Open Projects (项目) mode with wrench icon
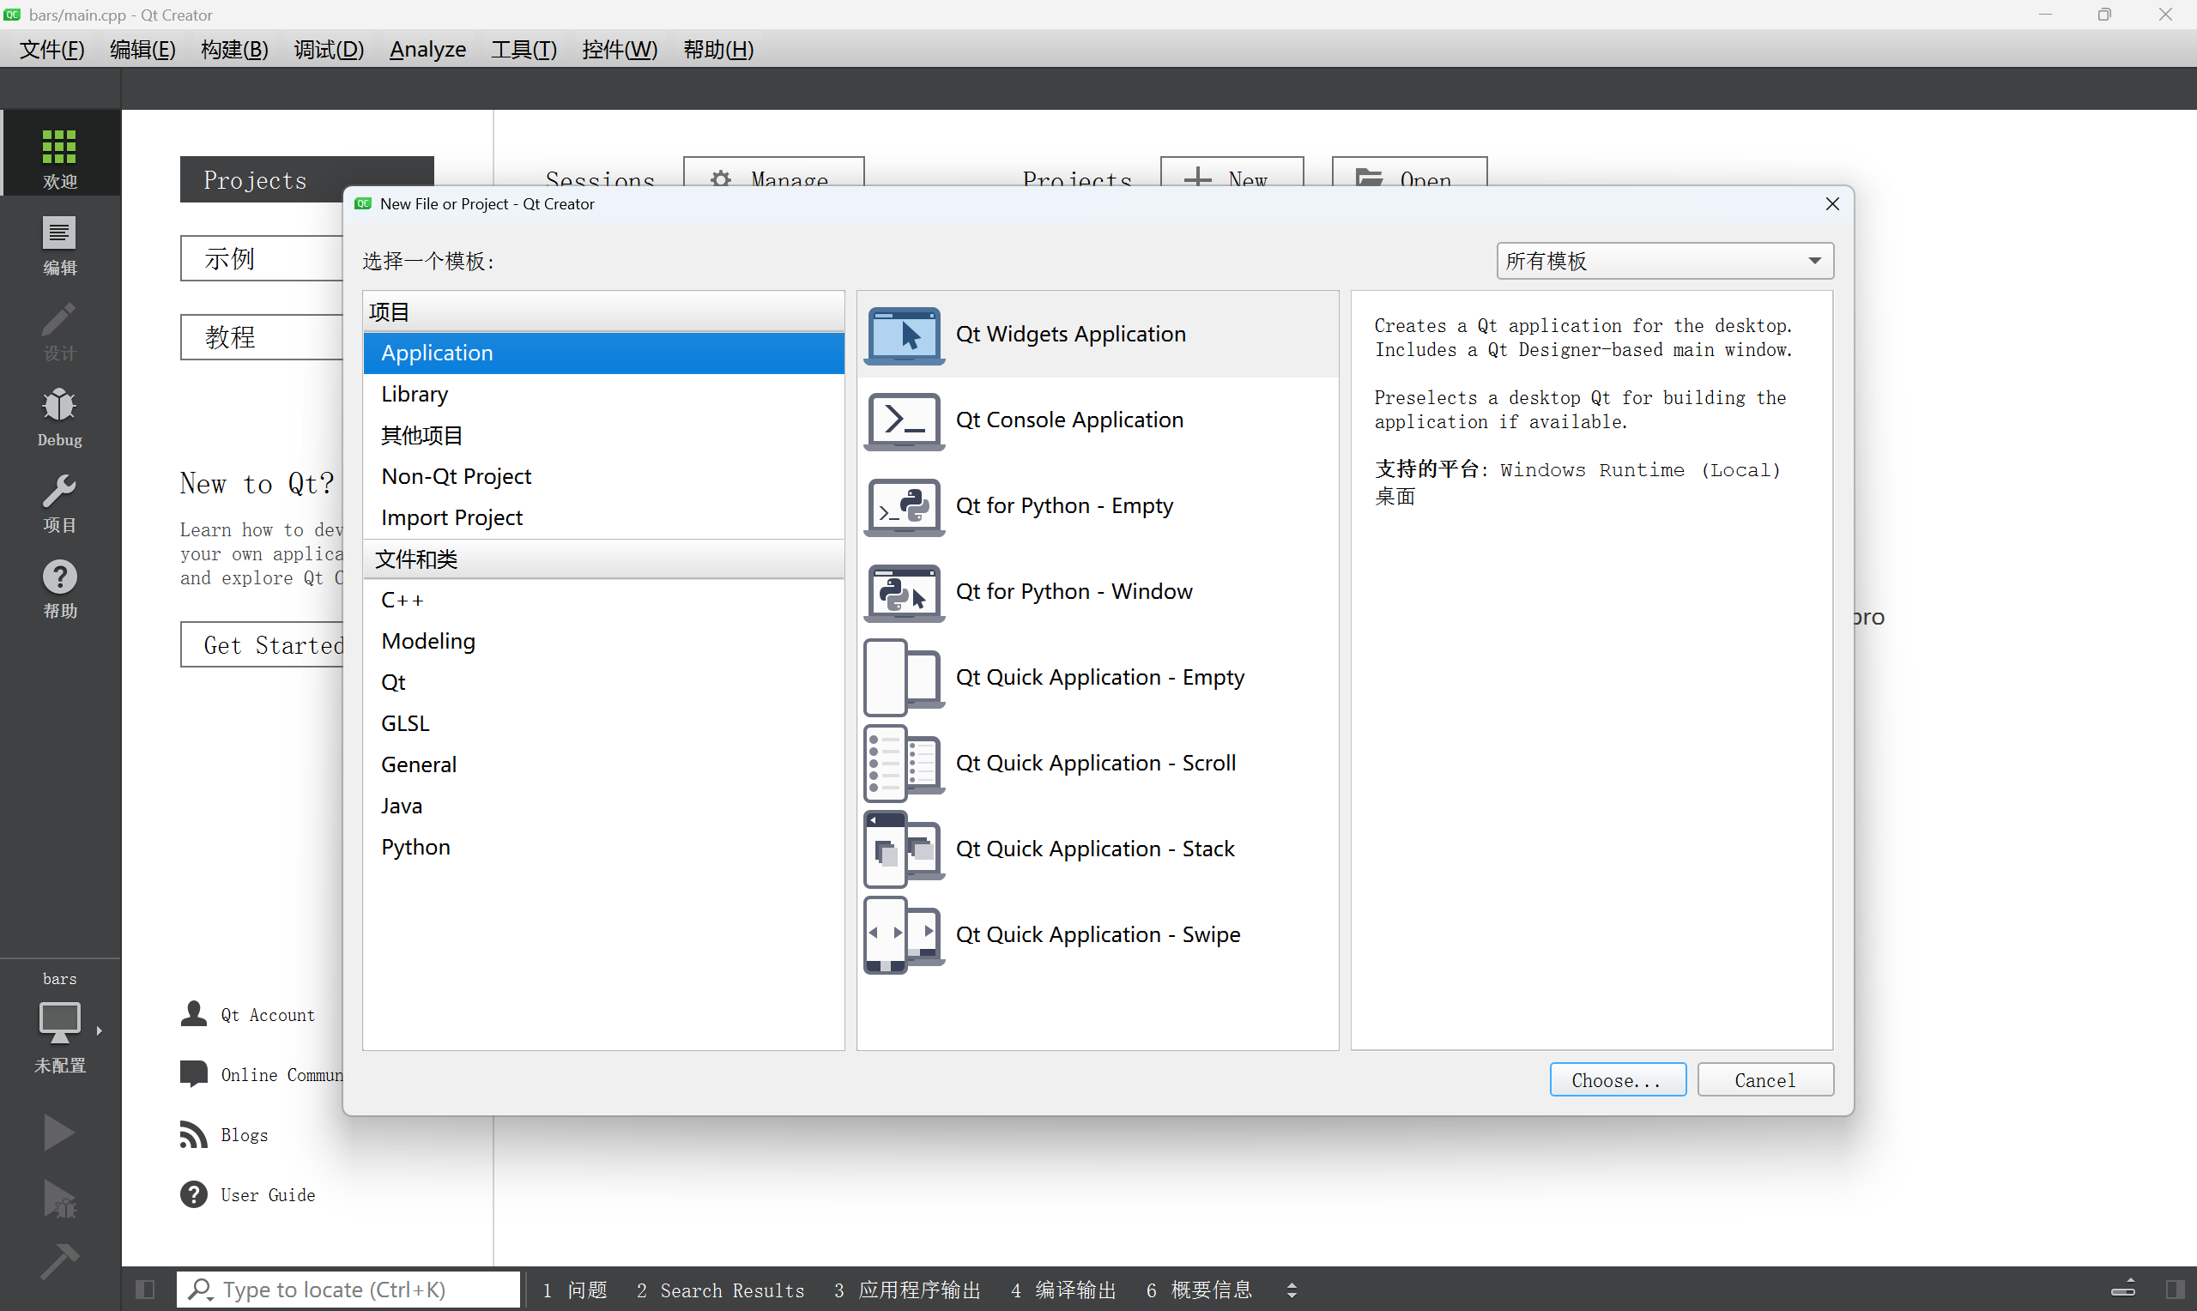 tap(59, 502)
